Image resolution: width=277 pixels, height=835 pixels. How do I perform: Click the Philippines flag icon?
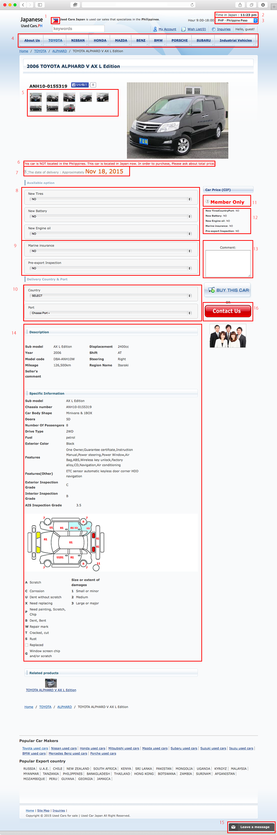coord(55,21)
